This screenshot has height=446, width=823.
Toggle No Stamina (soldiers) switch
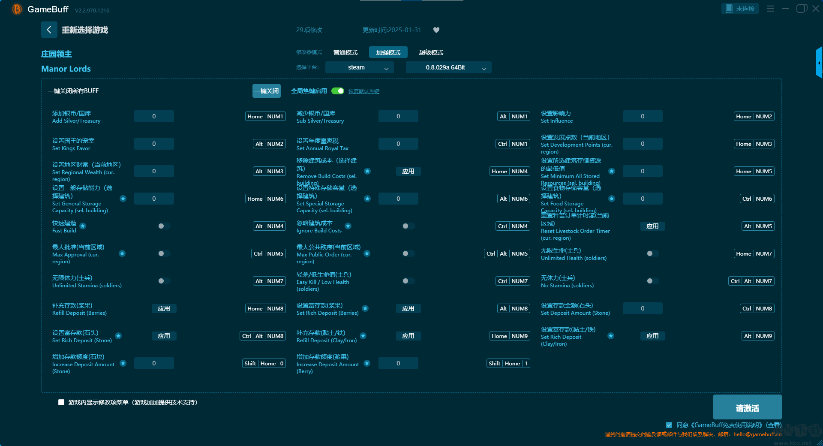coord(652,281)
